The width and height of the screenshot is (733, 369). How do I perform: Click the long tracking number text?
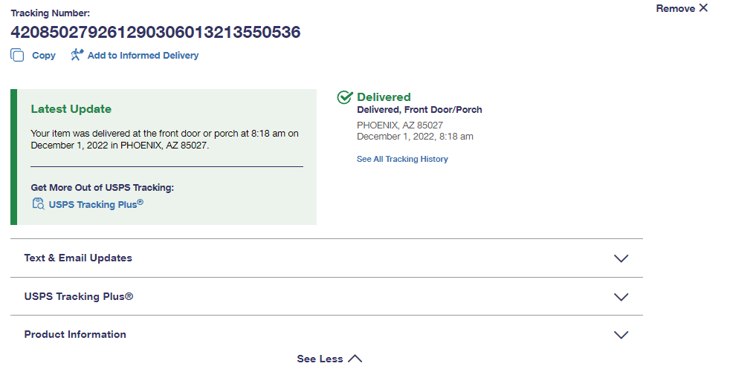click(x=155, y=32)
